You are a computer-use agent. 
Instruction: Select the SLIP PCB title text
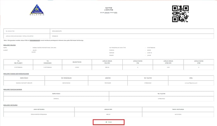[x=108, y=8]
